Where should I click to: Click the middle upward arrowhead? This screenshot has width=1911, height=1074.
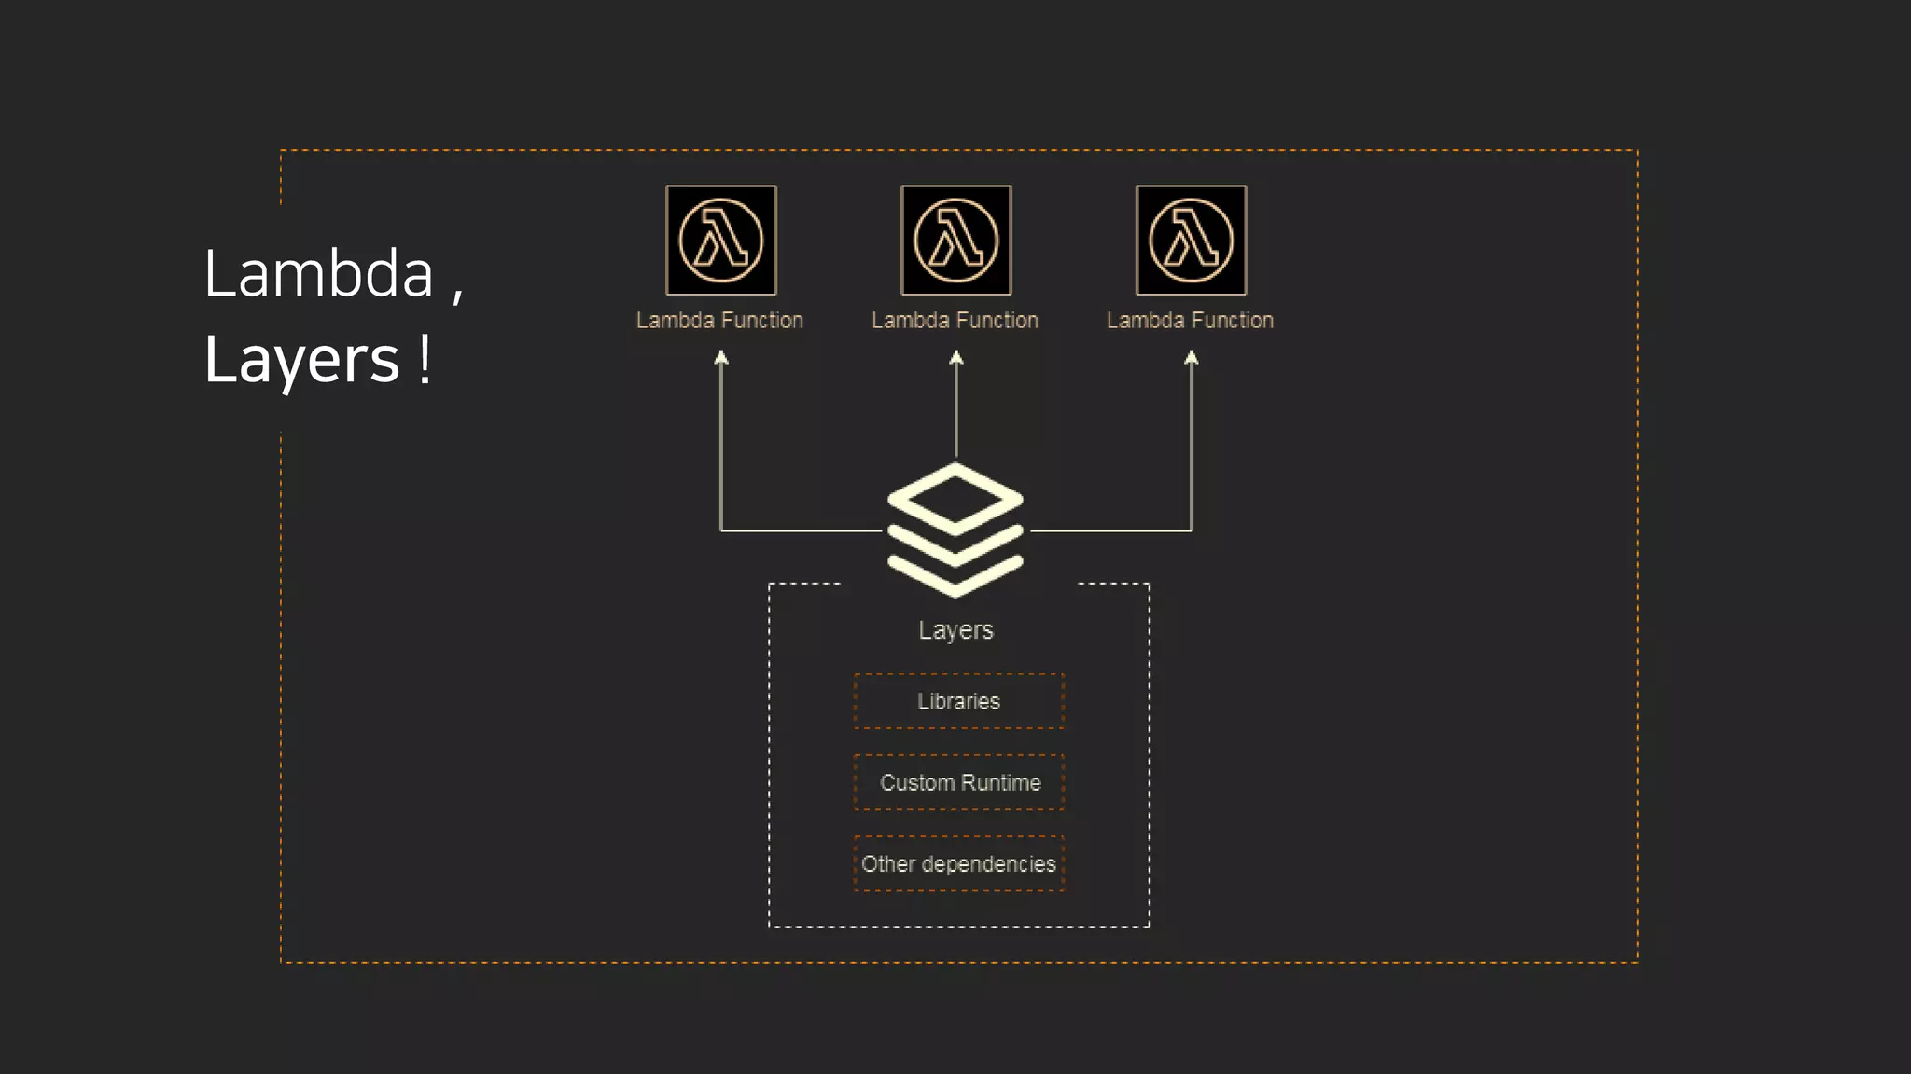[955, 358]
